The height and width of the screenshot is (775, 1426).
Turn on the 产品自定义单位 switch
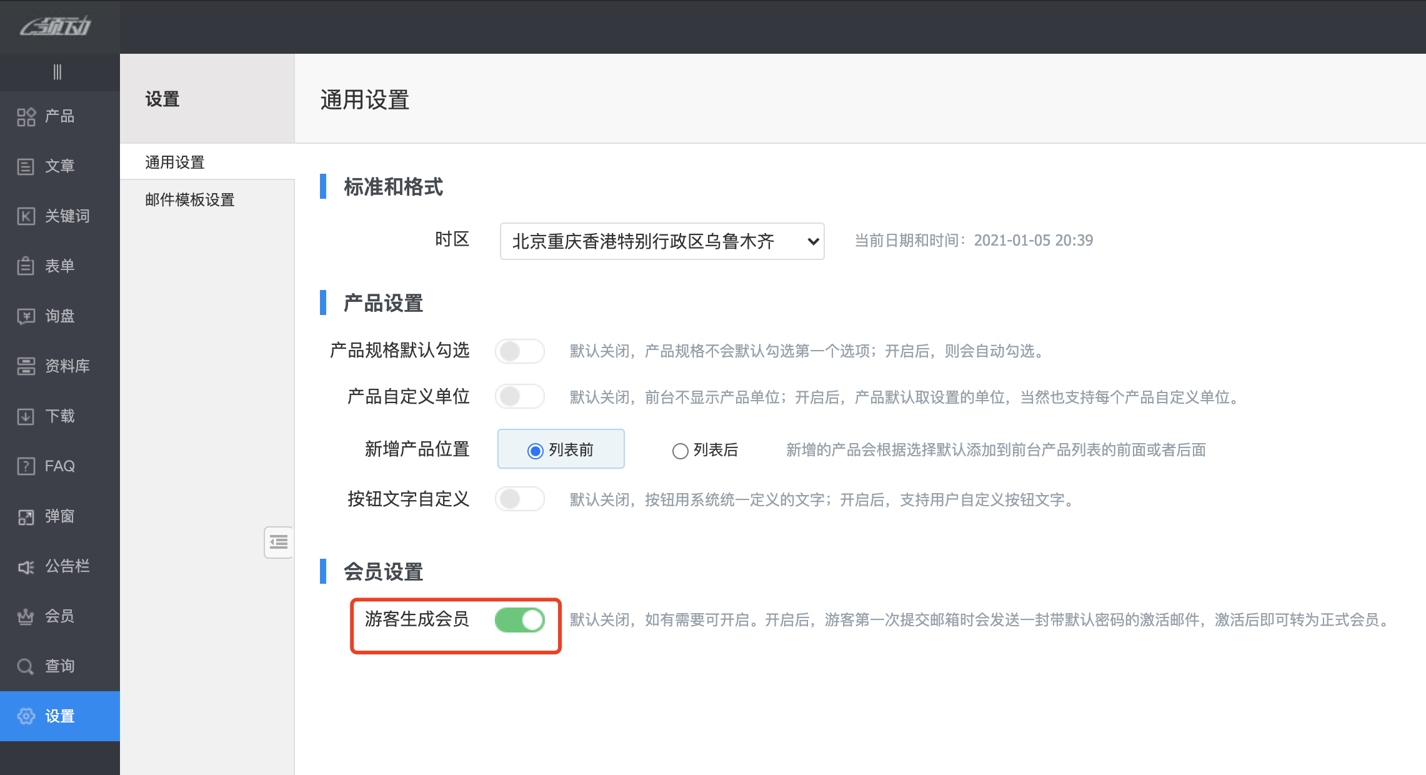tap(519, 396)
